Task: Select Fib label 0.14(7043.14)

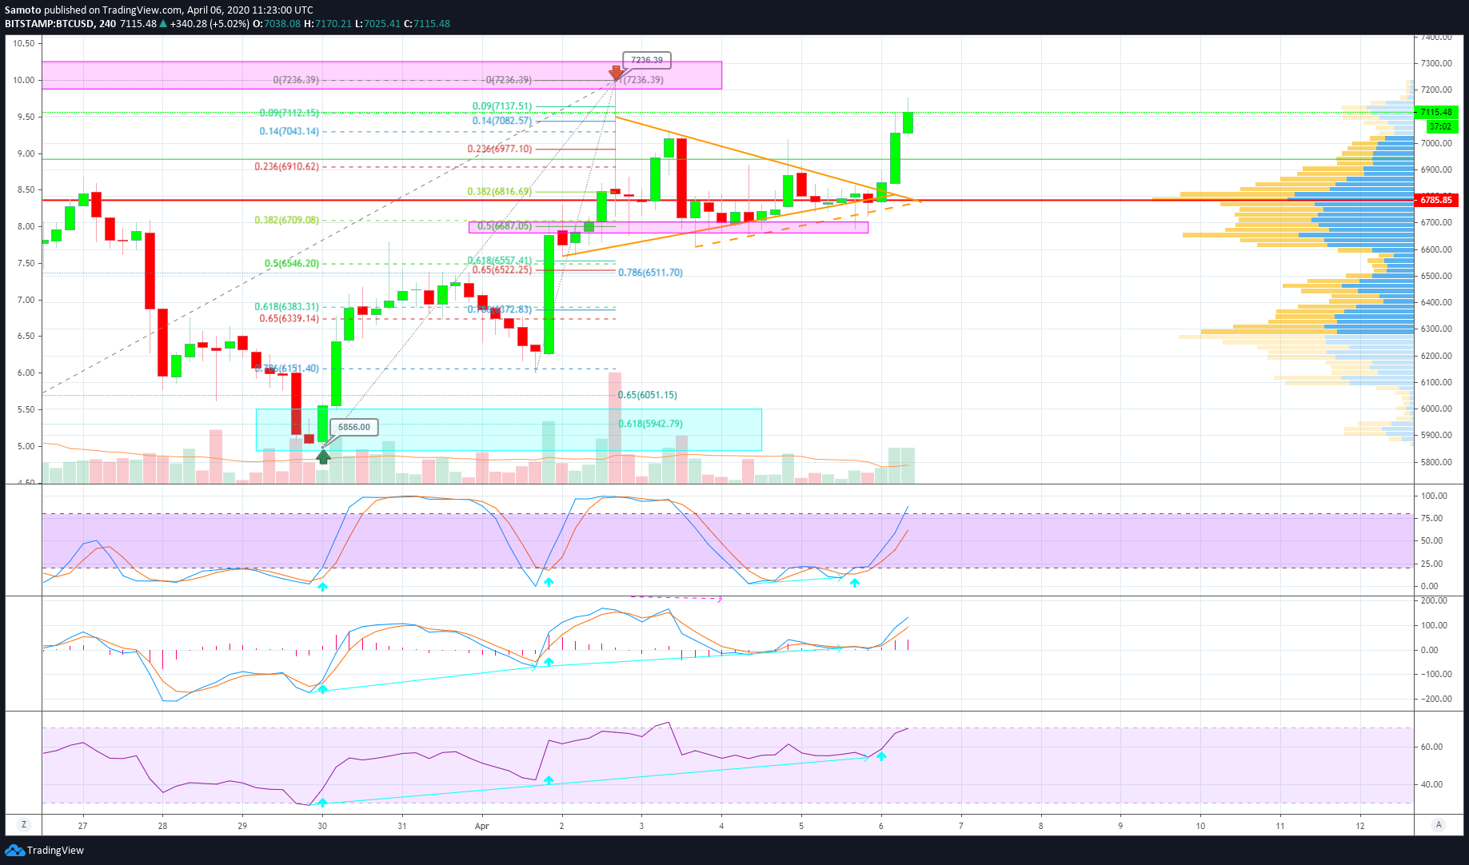Action: coord(289,131)
